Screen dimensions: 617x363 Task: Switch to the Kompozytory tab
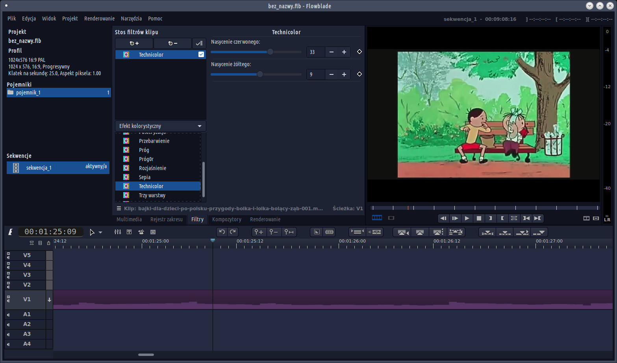(x=227, y=219)
